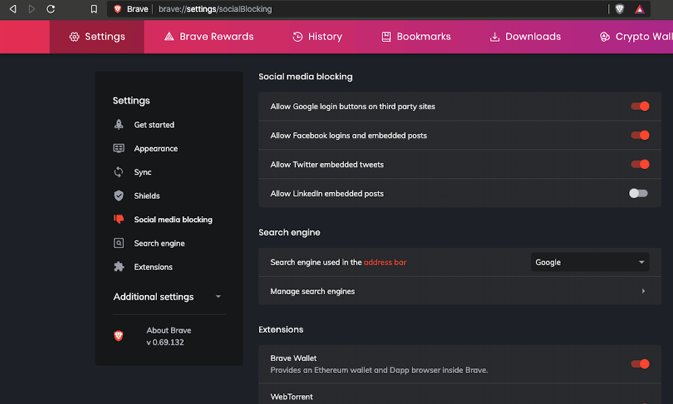Switch to the Settings tab
This screenshot has width=673, height=404.
coord(97,37)
